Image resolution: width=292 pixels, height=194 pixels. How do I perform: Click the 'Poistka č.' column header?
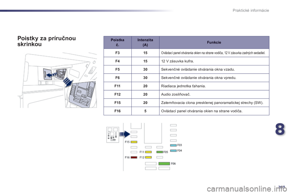tap(117, 42)
